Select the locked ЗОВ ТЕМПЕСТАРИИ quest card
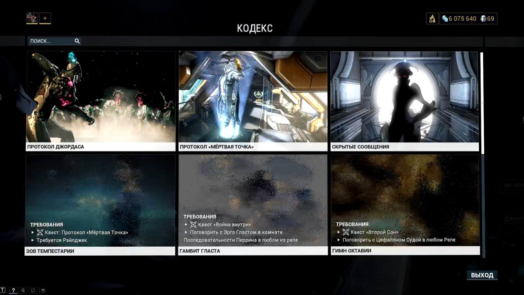Viewport: 524px width, 295px height. click(x=100, y=205)
